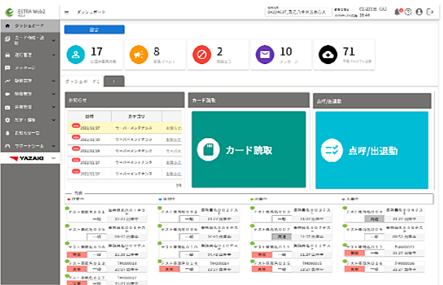Open the user account profile icon
The width and height of the screenshot is (443, 285).
pos(419,12)
